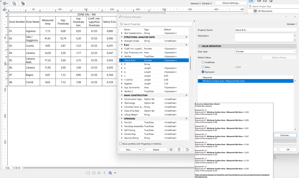Open Scheme Settings from the top bar
This screenshot has height=178, width=299.
click(x=231, y=3)
